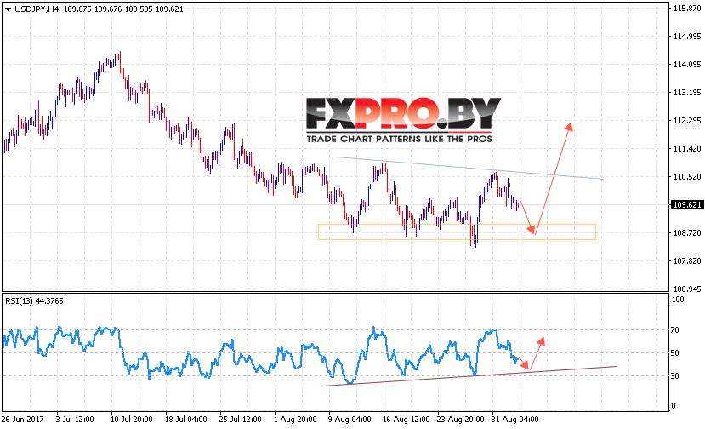705x429 pixels.
Task: Select the 112.295 price axis label
Action: click(x=687, y=121)
